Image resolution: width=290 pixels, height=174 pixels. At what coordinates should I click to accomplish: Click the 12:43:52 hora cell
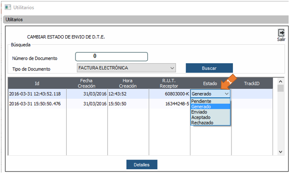[128, 94]
